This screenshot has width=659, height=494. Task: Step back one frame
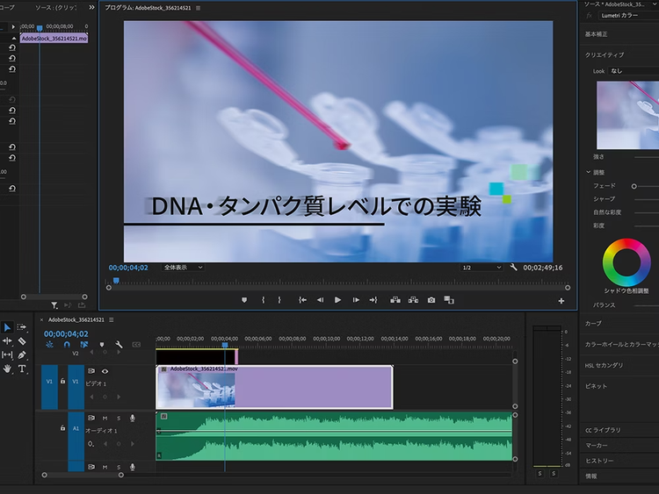320,300
